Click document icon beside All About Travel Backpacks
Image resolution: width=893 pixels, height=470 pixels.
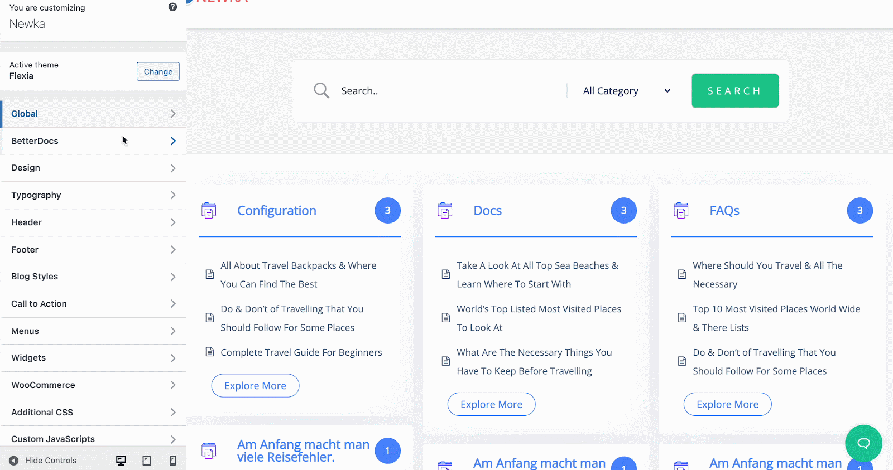[x=210, y=274]
